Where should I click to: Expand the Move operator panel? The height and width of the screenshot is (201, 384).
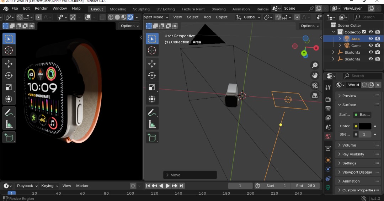coord(190,175)
